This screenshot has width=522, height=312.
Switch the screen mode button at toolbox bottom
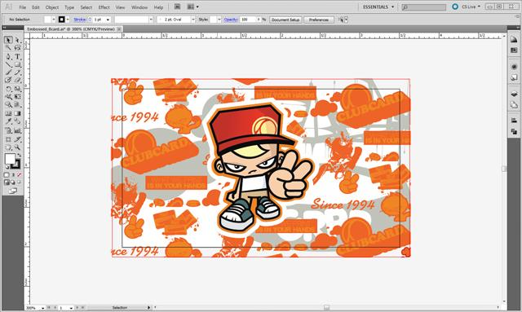tap(13, 191)
